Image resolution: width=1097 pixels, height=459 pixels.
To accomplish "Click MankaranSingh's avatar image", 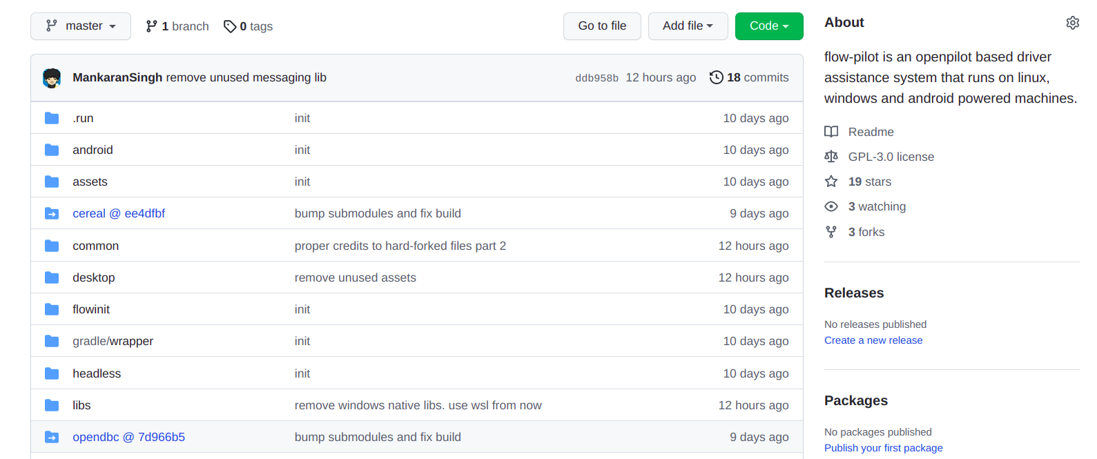I will pyautogui.click(x=52, y=78).
